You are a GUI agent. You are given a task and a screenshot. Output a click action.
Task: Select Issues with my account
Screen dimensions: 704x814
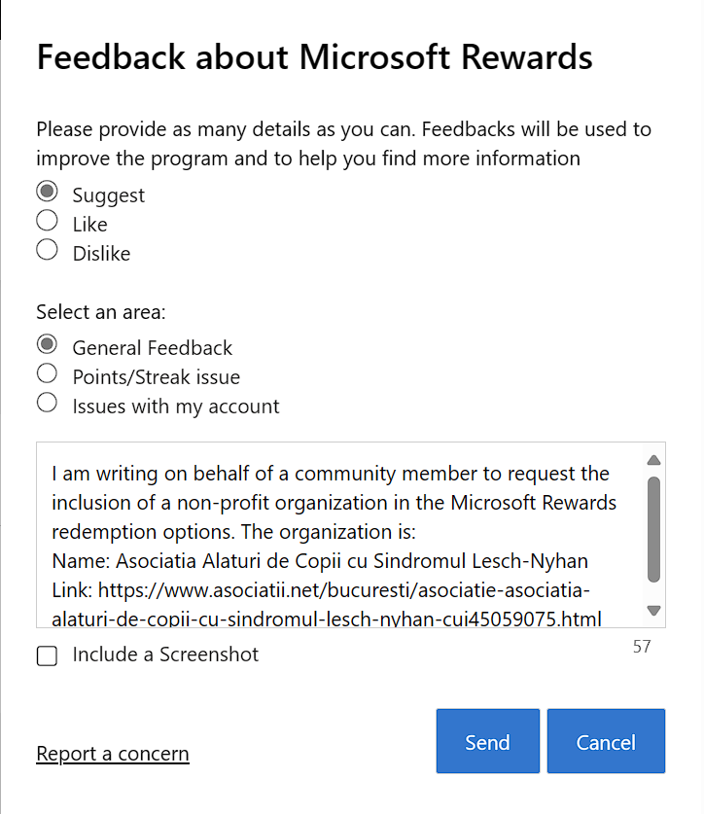click(47, 403)
